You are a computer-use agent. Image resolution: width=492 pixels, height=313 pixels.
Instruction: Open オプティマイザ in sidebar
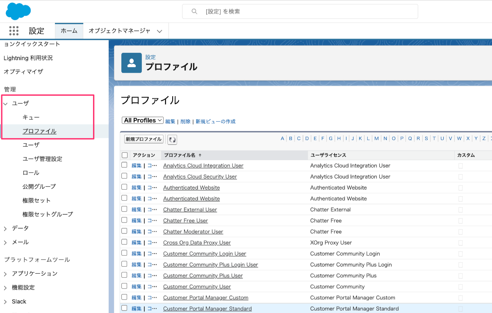[x=23, y=71]
